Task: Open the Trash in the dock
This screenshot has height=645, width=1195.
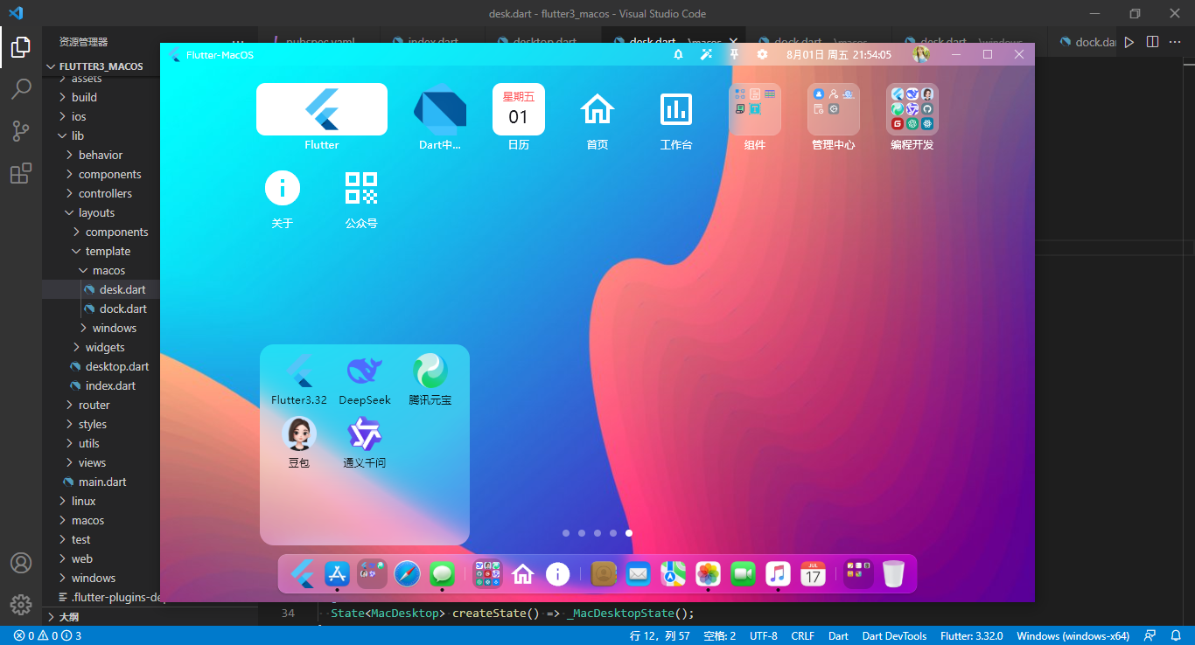Action: coord(893,574)
